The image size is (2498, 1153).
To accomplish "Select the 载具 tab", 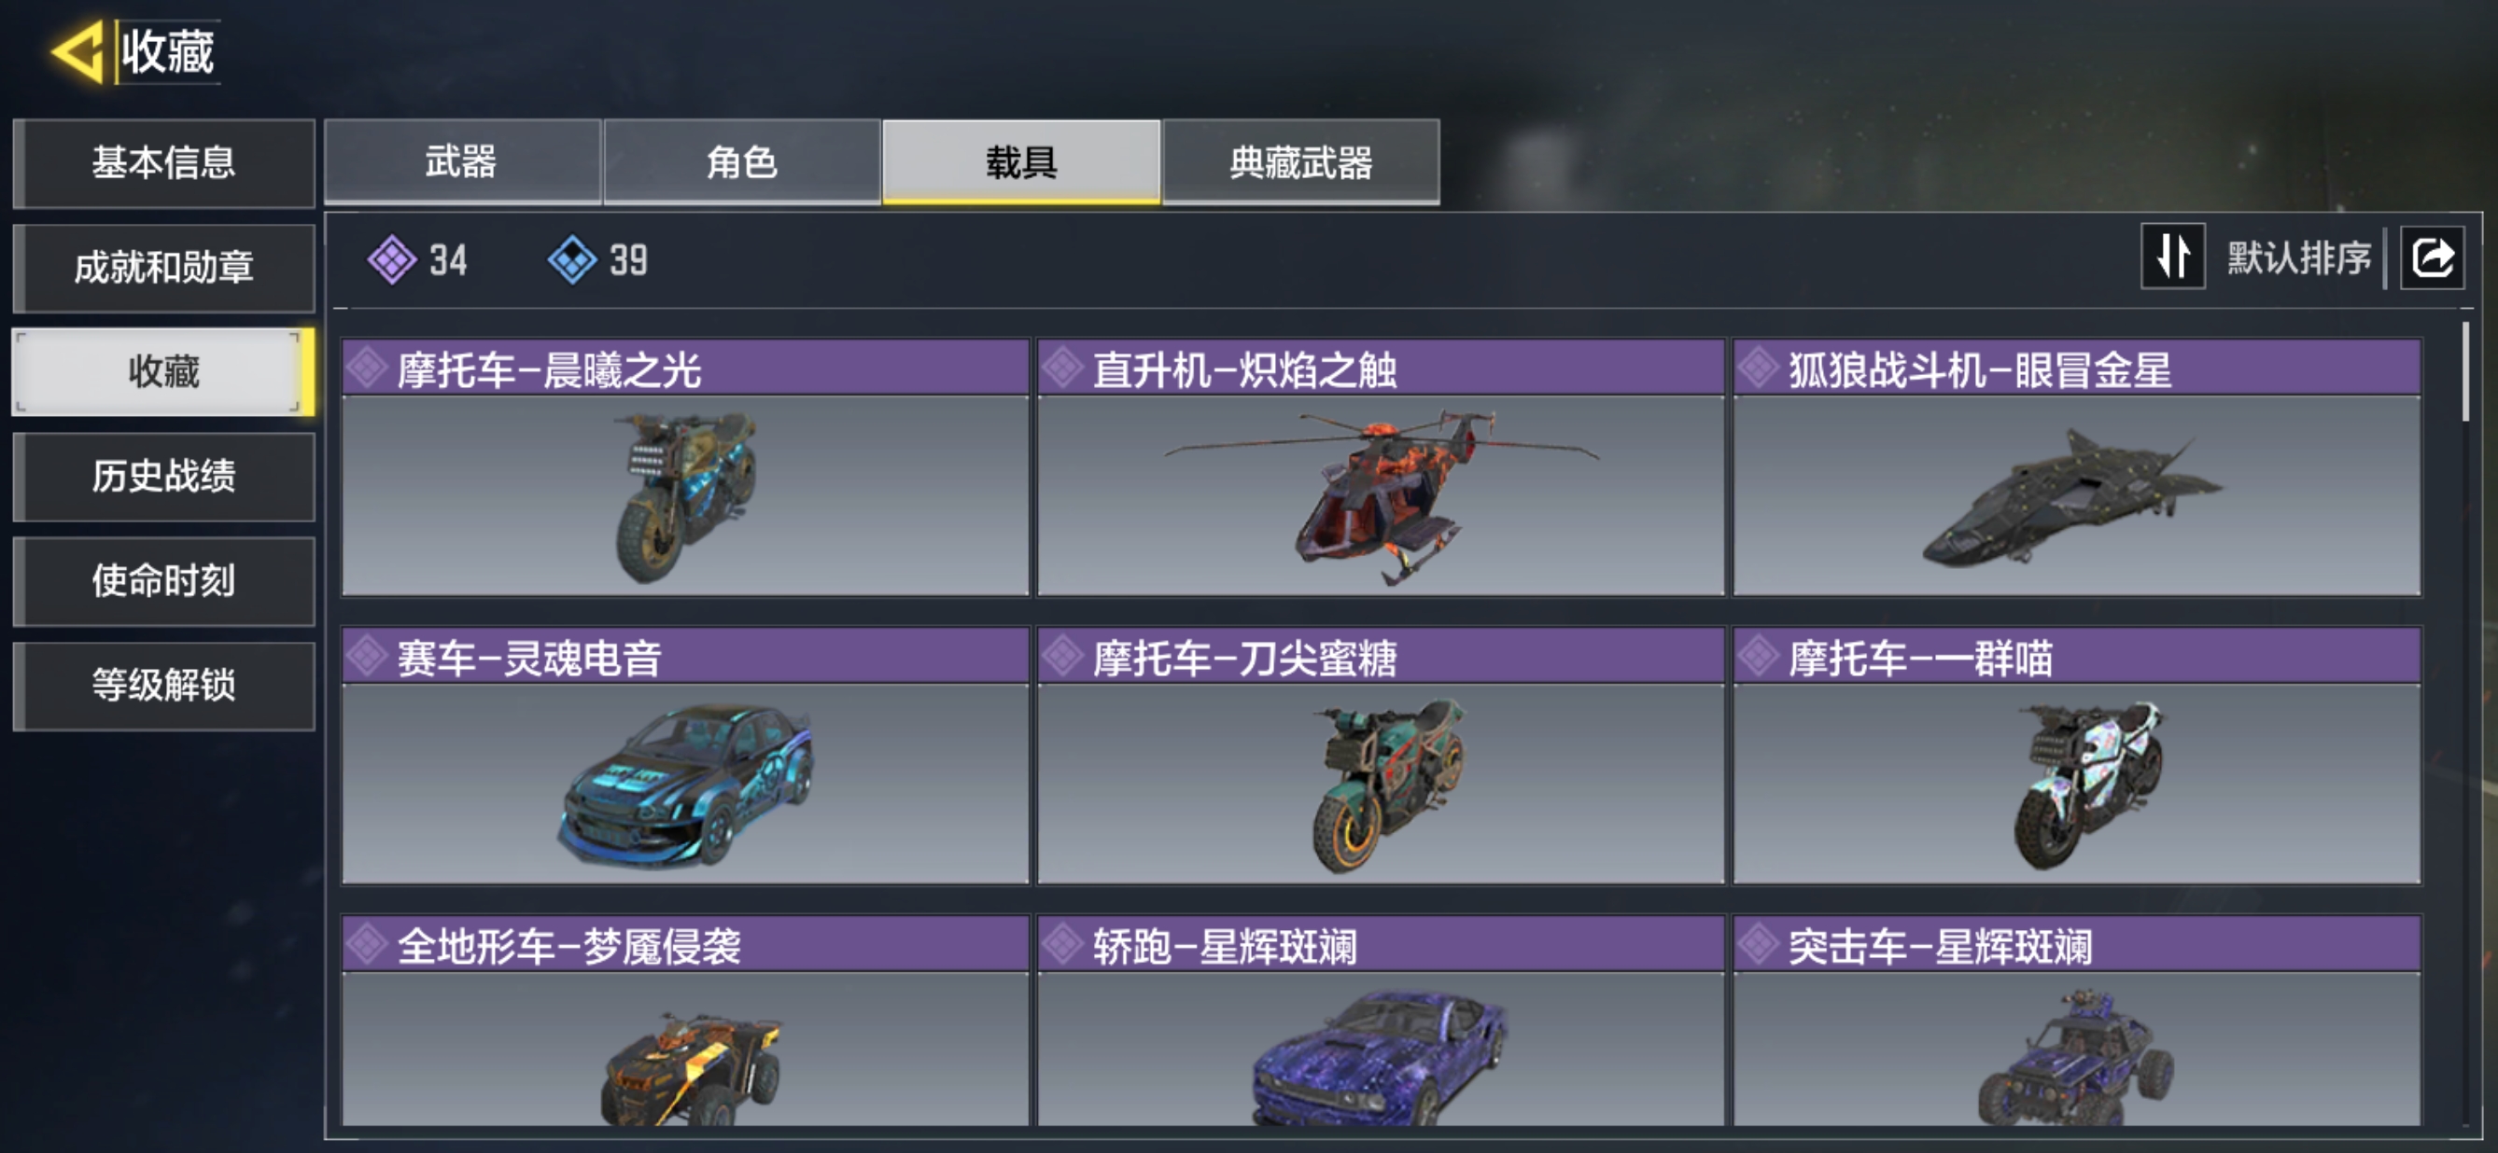I will tap(1021, 161).
